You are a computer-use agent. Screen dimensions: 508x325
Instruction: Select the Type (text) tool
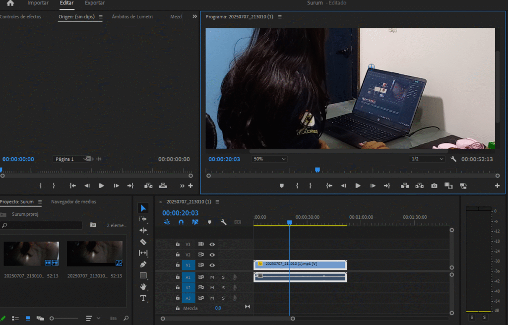click(x=143, y=298)
